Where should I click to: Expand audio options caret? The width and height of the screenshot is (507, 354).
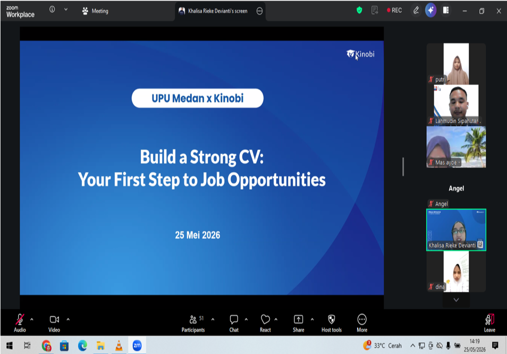32,319
